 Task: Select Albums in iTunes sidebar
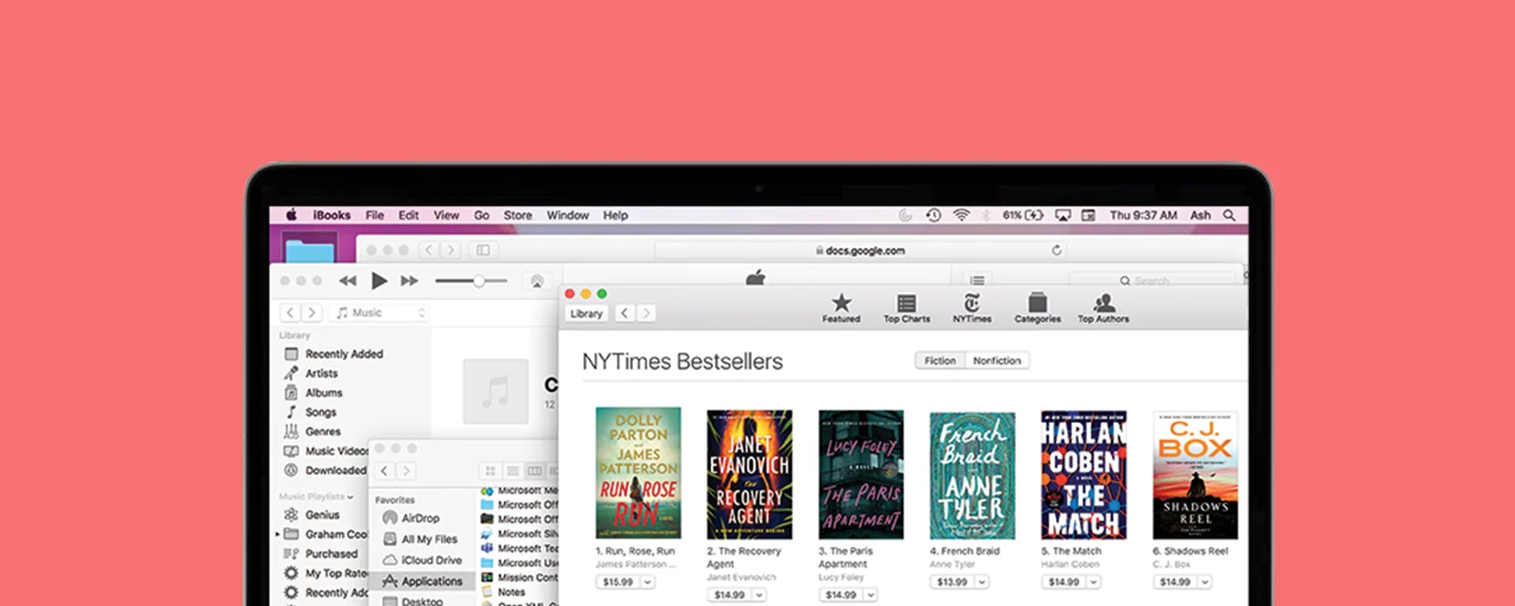tap(324, 393)
